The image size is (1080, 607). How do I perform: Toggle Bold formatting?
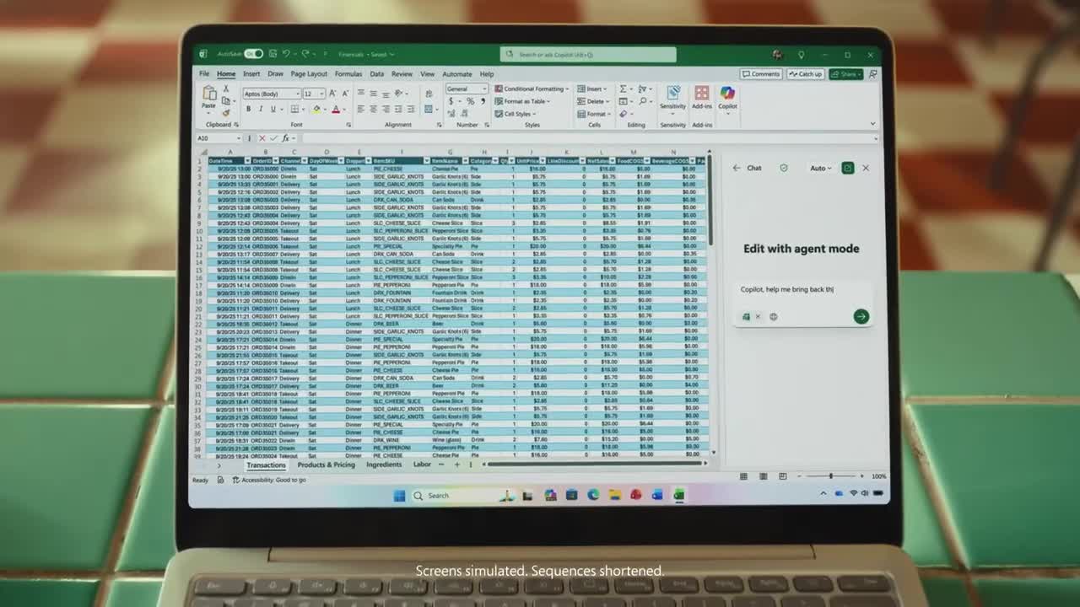248,109
